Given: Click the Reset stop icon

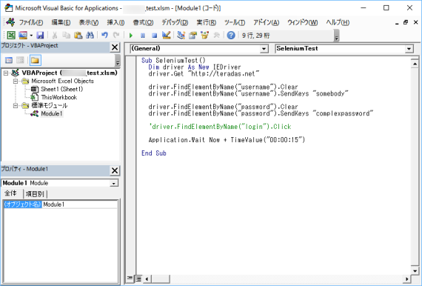Looking at the screenshot, I should pos(154,36).
